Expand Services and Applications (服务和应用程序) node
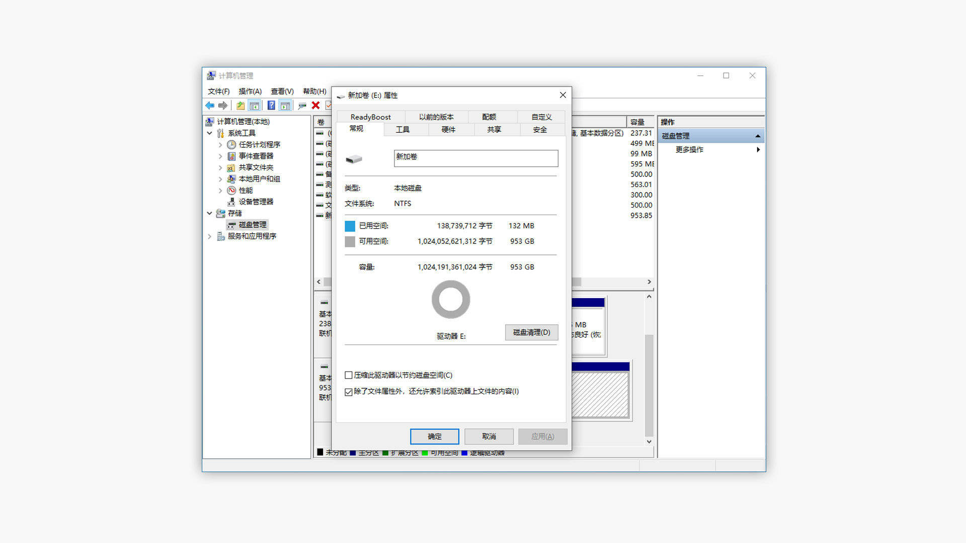The image size is (966, 543). pos(210,236)
